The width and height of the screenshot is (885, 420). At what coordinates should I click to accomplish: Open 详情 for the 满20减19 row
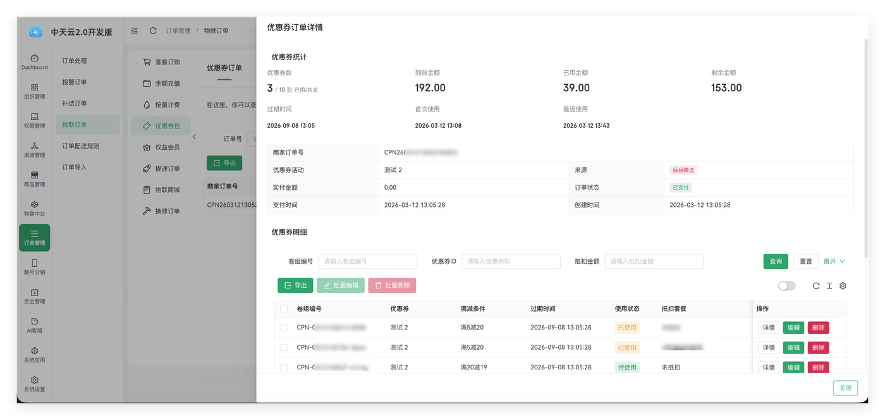coord(769,367)
